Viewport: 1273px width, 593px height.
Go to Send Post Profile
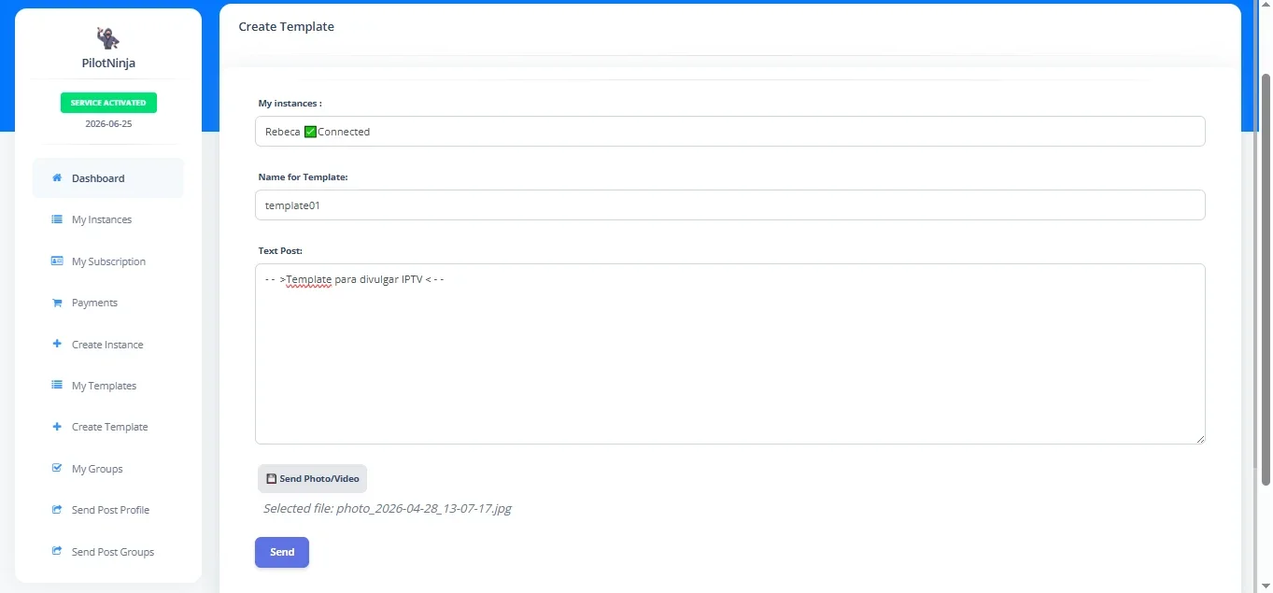(x=108, y=510)
